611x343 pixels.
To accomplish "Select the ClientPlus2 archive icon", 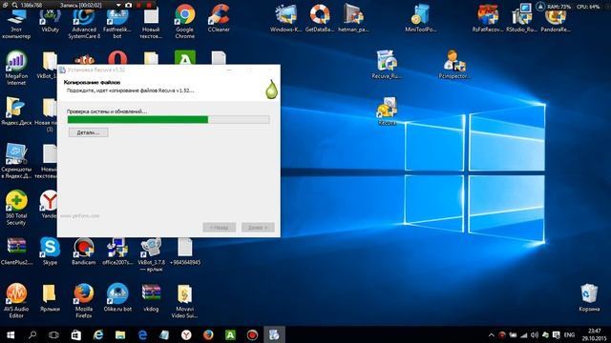I will point(16,251).
